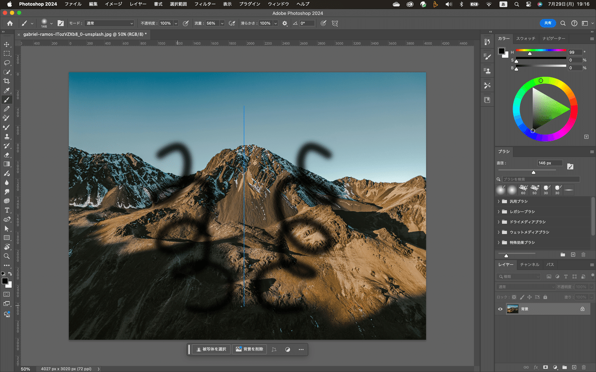Switch to the チャンネル tab
Screen dimensions: 596x372
530,264
